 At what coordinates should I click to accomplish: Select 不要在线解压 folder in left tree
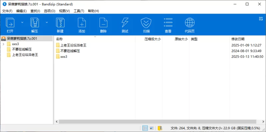tap(22, 49)
